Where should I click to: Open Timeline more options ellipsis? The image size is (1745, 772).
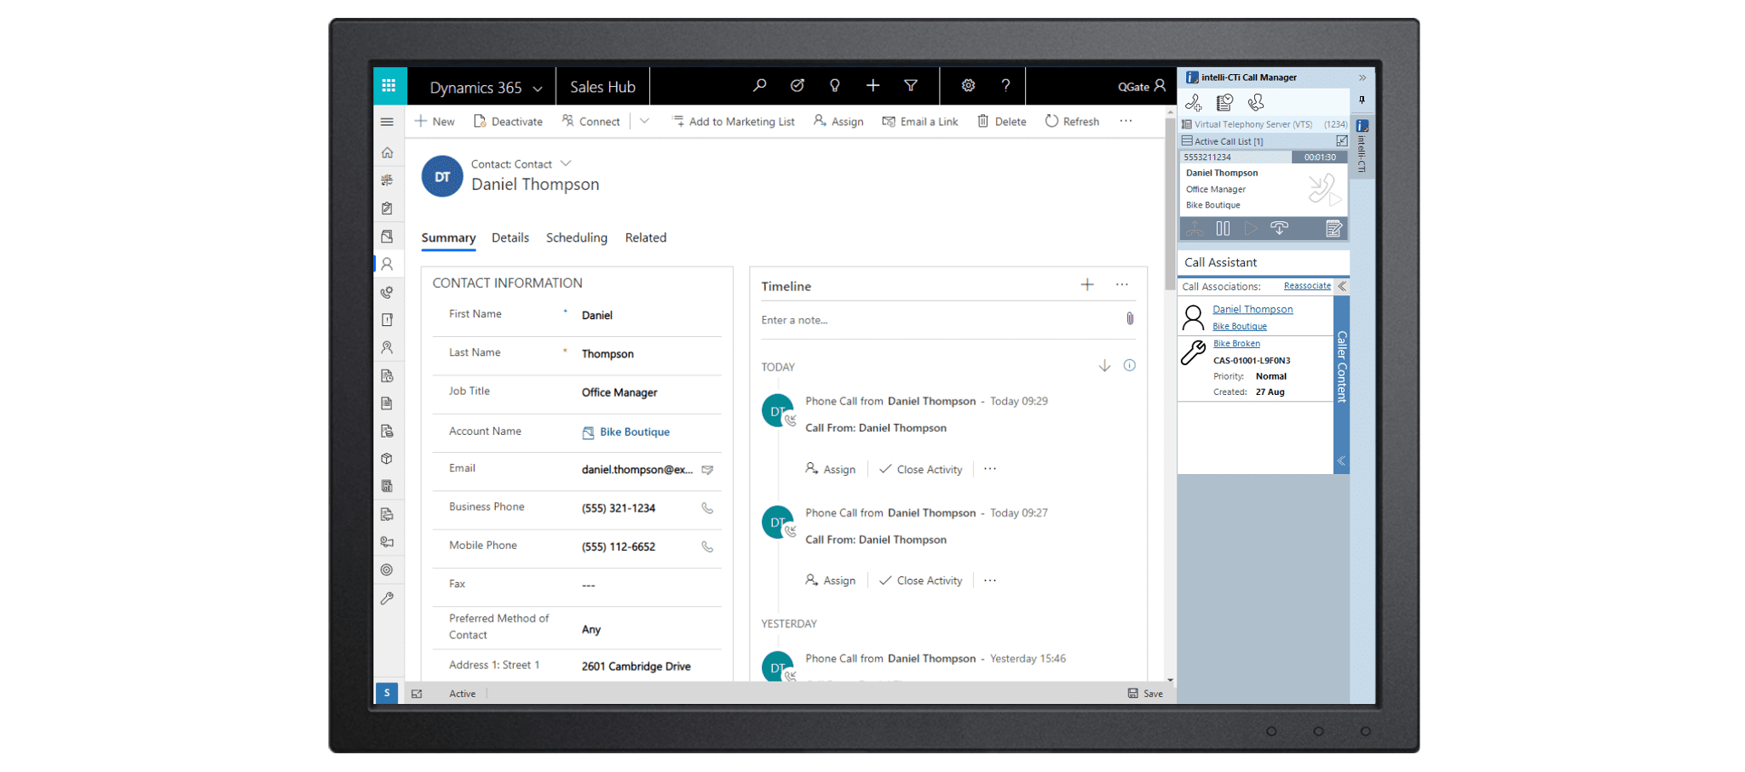point(1122,284)
